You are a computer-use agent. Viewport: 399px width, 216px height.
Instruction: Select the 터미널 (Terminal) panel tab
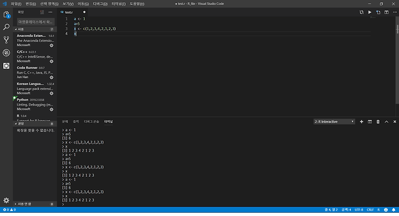(109, 122)
